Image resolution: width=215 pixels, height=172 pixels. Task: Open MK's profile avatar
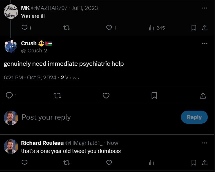[x=11, y=12]
